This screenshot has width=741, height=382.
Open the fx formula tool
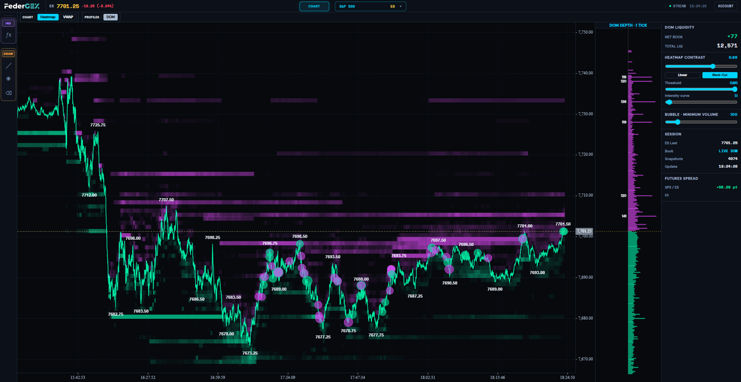point(8,35)
